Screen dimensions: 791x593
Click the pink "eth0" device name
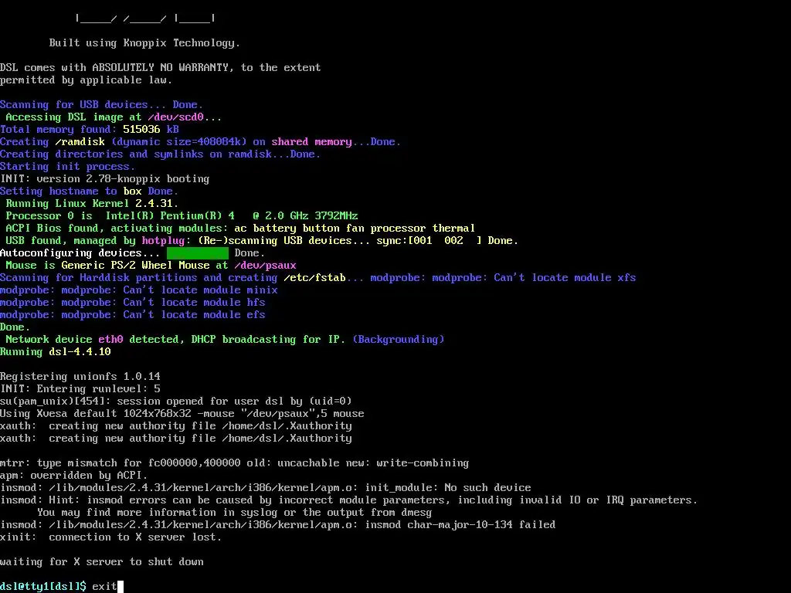110,340
